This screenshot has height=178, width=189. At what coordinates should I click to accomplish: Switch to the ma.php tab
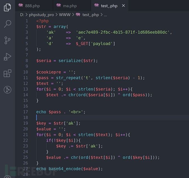pyautogui.click(x=72, y=6)
